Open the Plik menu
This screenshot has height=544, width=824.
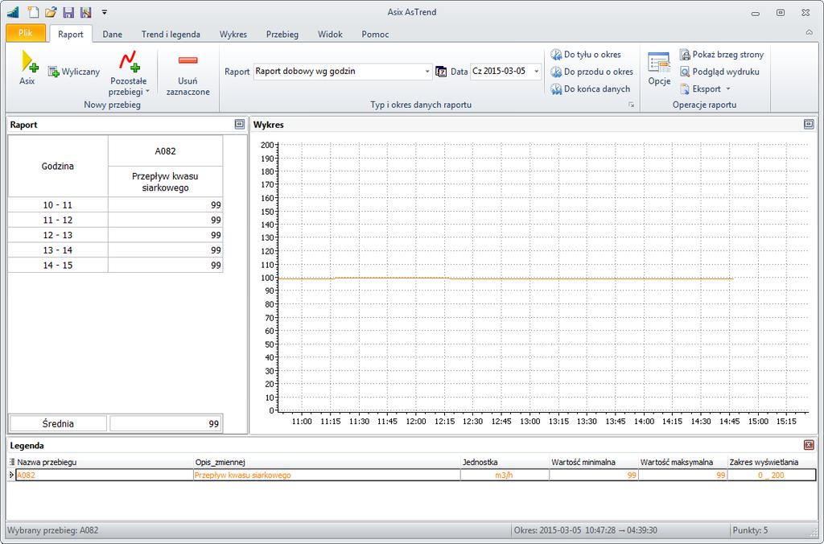pos(26,32)
